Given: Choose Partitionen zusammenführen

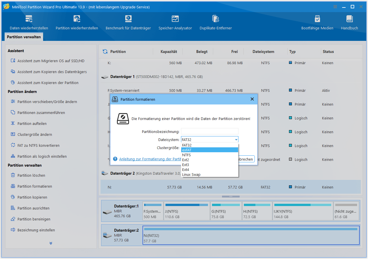Looking at the screenshot, I should point(38,113).
